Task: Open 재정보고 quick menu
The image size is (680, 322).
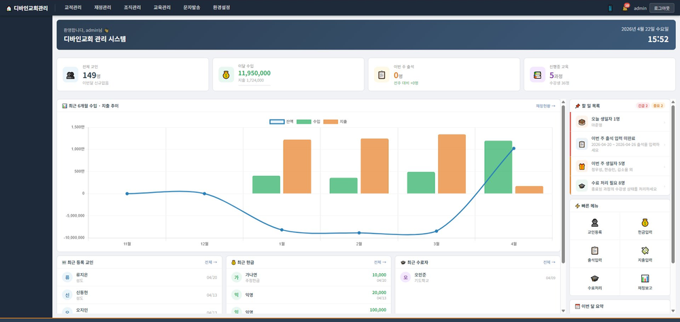Action: (x=645, y=282)
